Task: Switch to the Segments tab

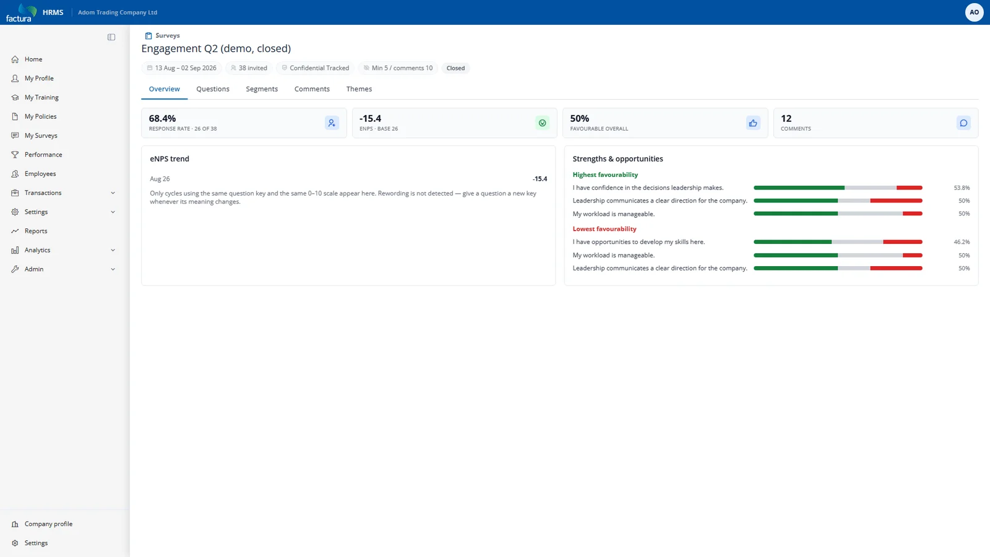Action: point(262,89)
